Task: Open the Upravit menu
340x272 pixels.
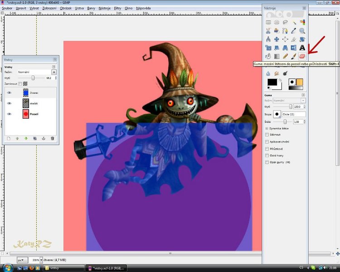Action: (x=21, y=8)
